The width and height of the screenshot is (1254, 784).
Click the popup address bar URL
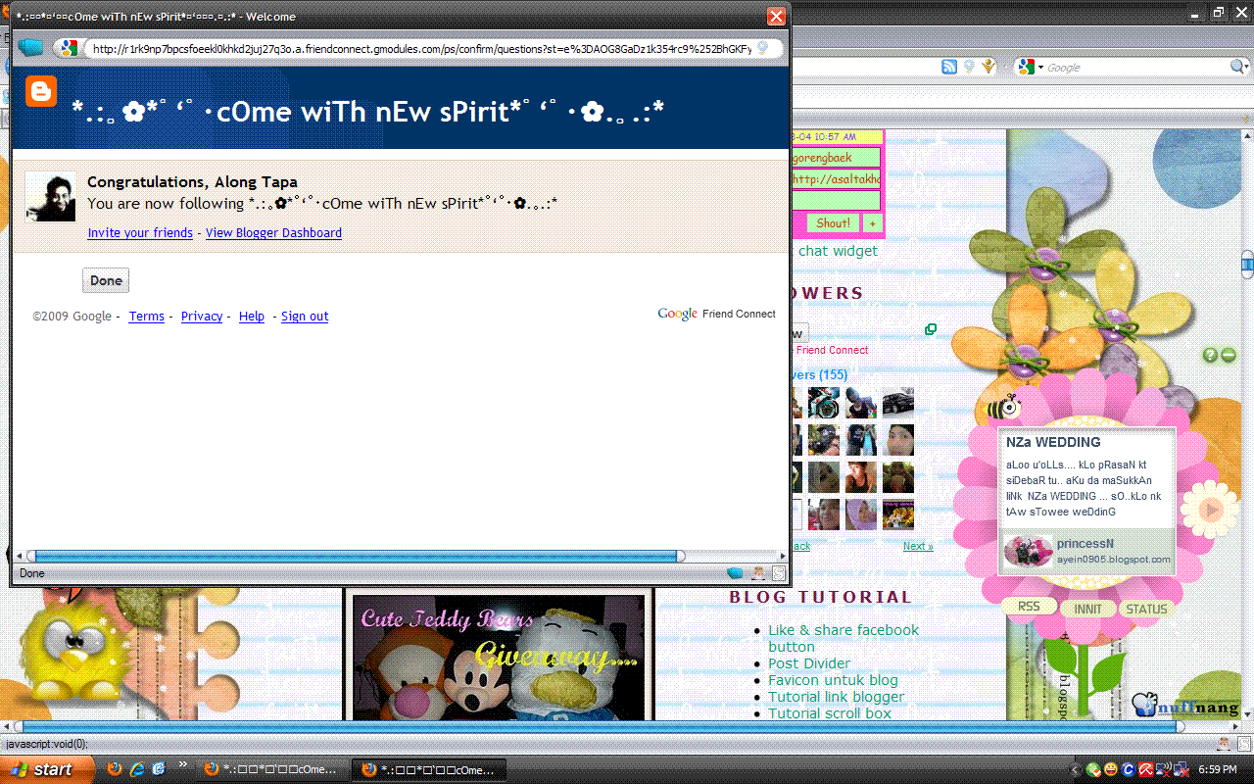click(x=421, y=48)
